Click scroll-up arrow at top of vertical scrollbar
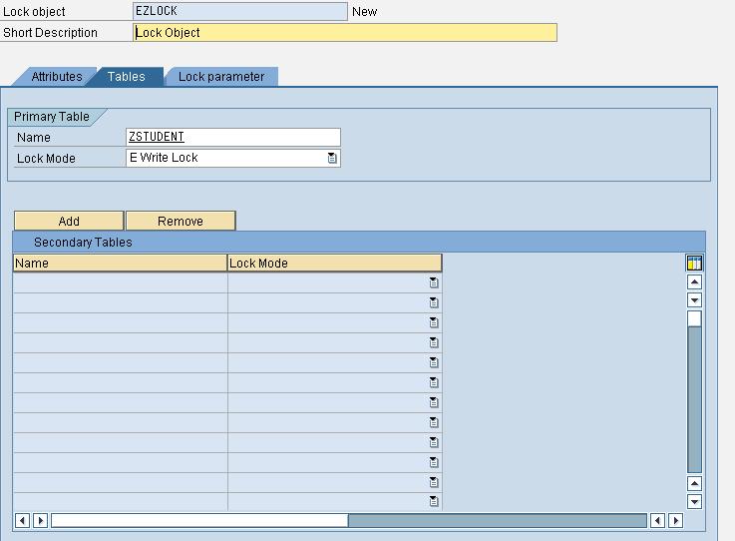This screenshot has height=541, width=735. coord(694,282)
